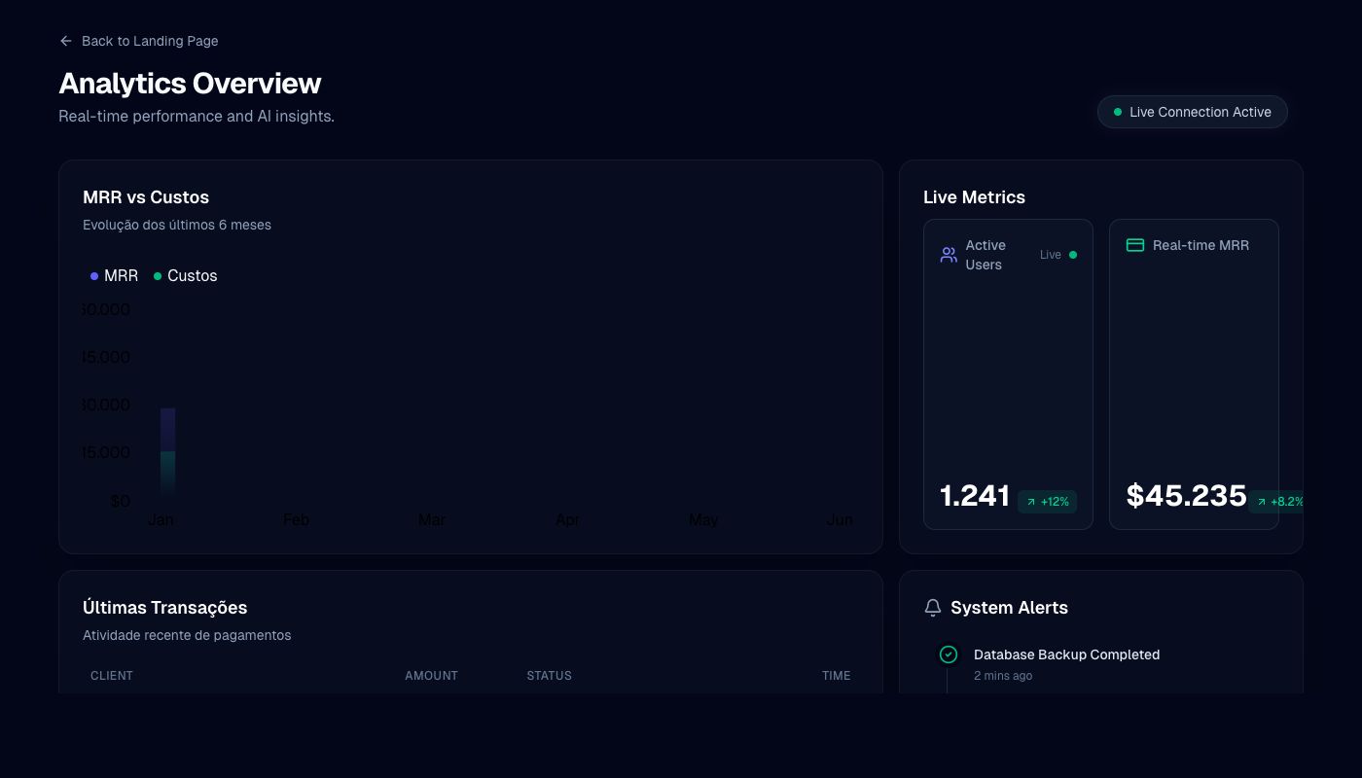The height and width of the screenshot is (778, 1362).
Task: Click the Active Users label
Action: (986, 255)
